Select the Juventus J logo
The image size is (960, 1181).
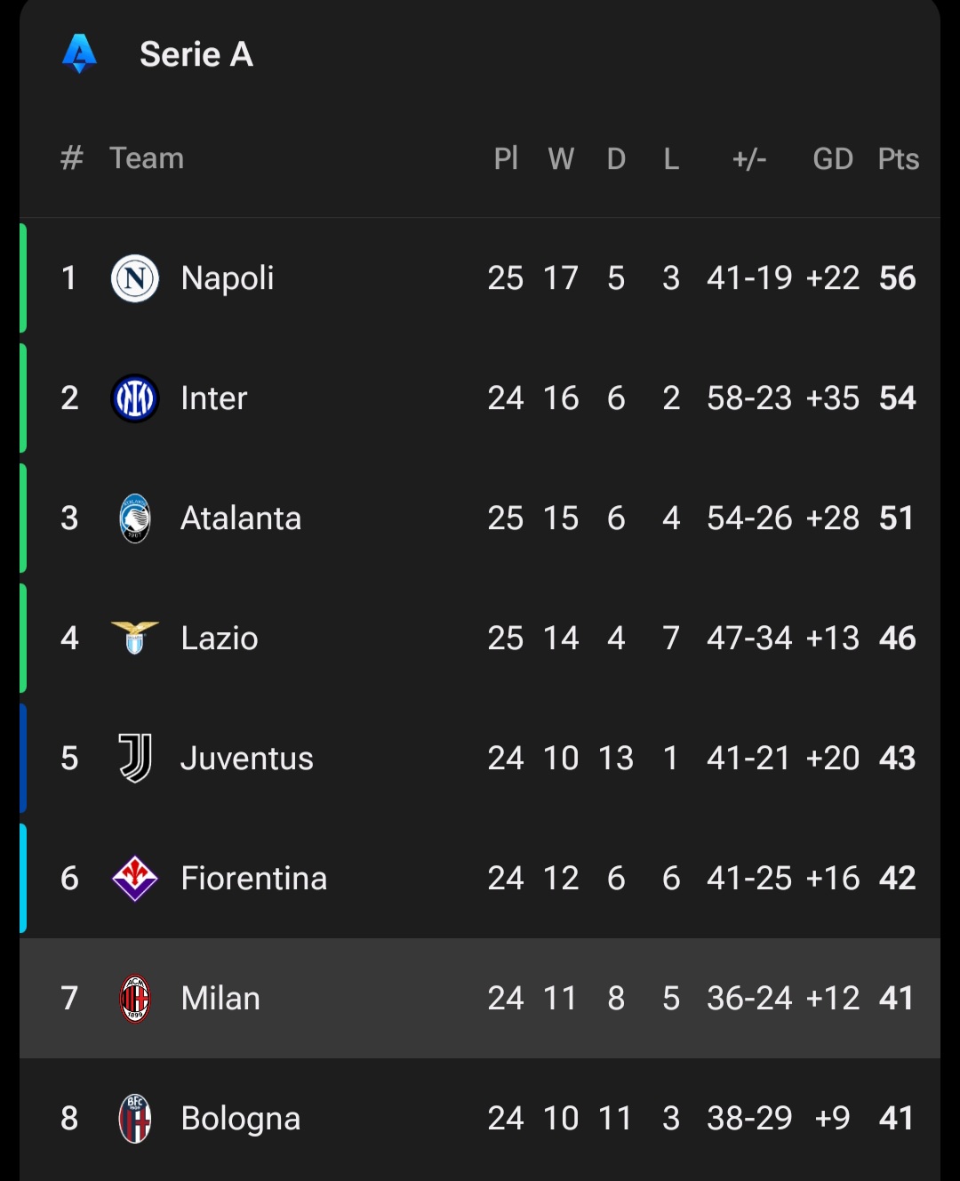pos(135,758)
